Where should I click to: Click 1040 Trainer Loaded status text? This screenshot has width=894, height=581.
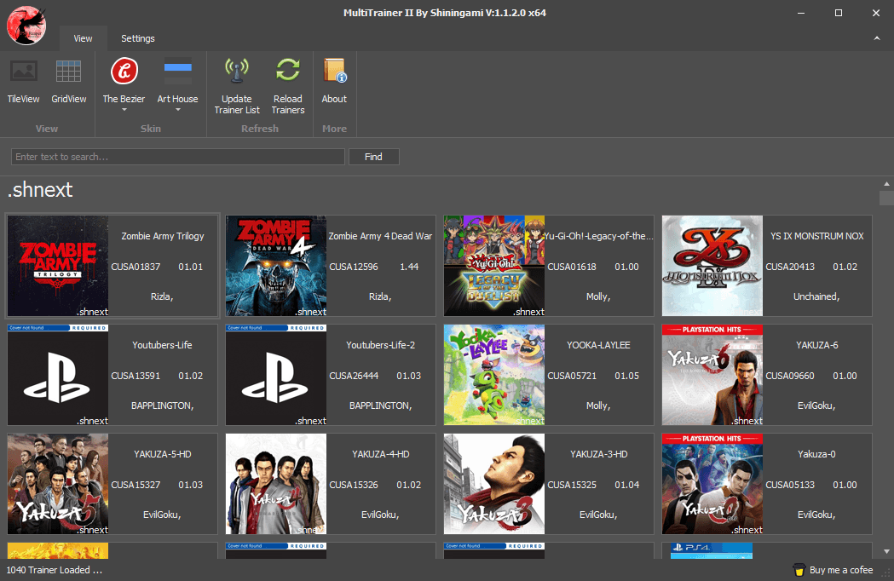[x=55, y=570]
